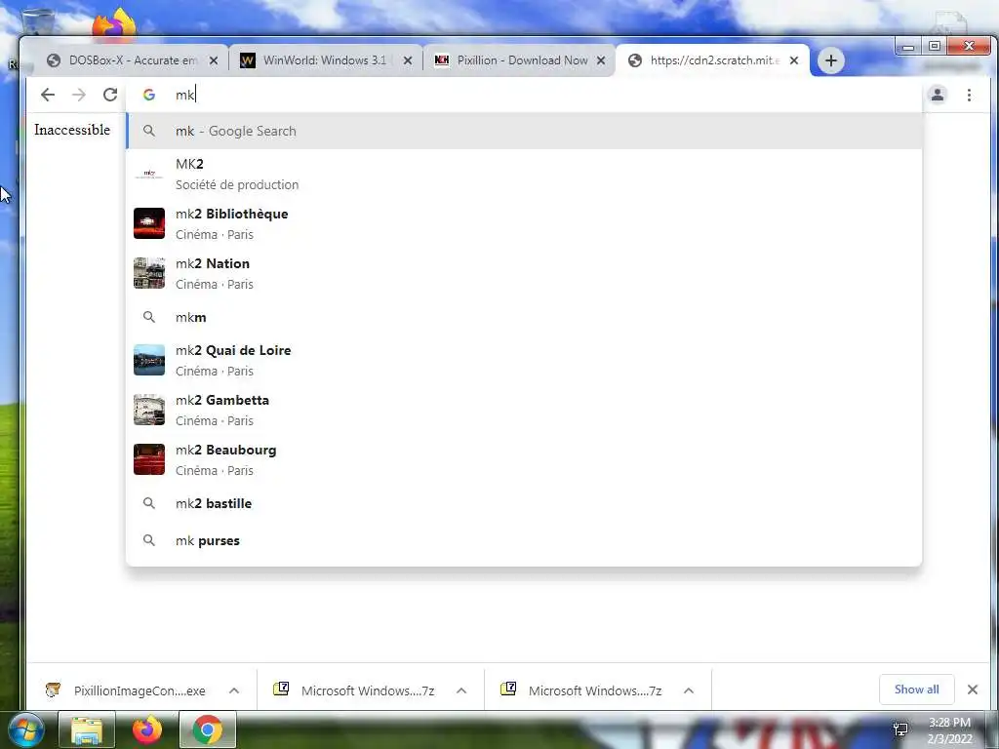Click the network tray icon
Screen dimensions: 999x749
tap(900, 729)
